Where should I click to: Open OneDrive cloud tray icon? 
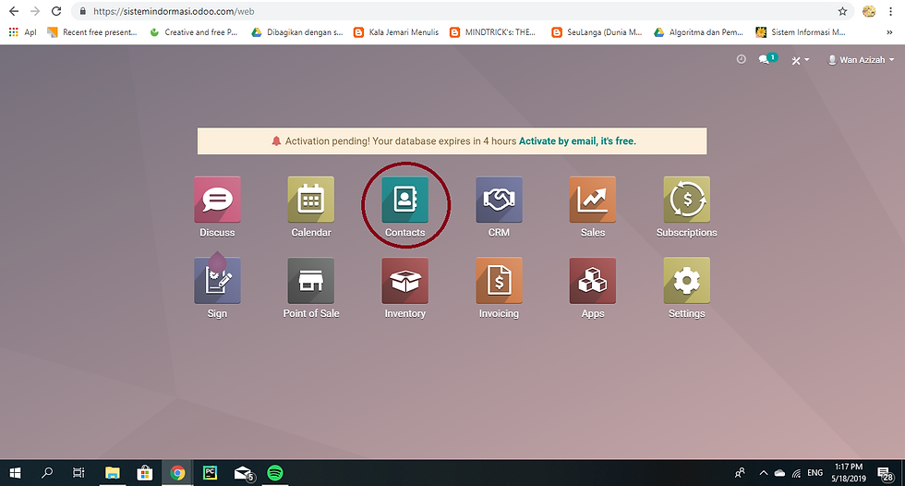click(x=779, y=473)
